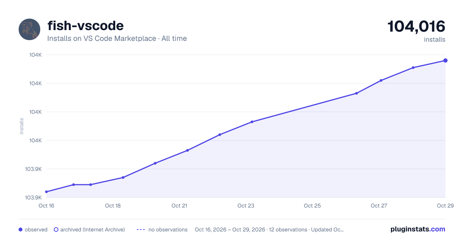The image size is (464, 243).
Task: Select the data point above Oct 27
Action: click(x=381, y=81)
